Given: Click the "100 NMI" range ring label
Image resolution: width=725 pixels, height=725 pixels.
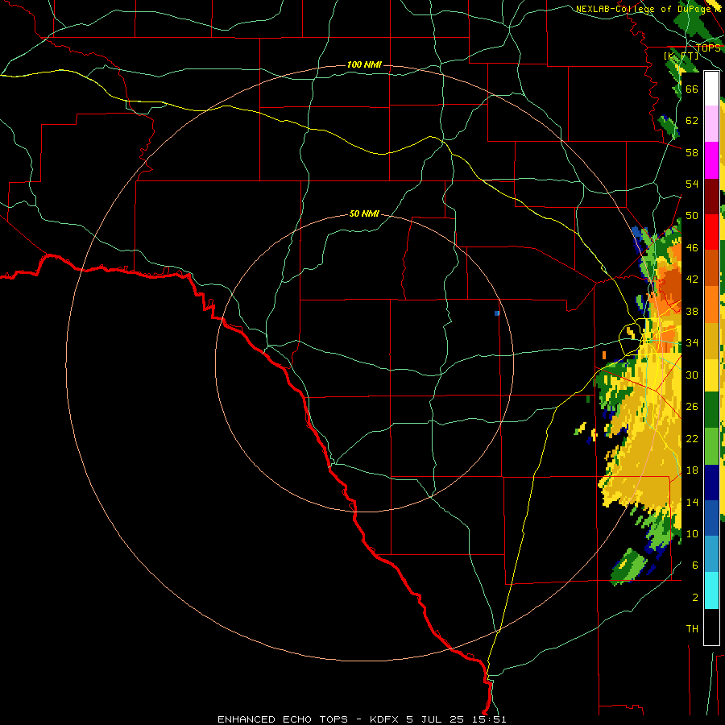Looking at the screenshot, I should 364,64.
